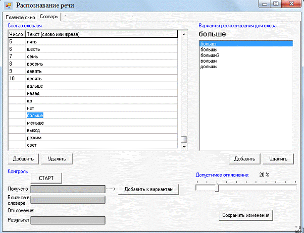304x233 pixels.
Task: Select the row with word десять
Action: pos(34,79)
